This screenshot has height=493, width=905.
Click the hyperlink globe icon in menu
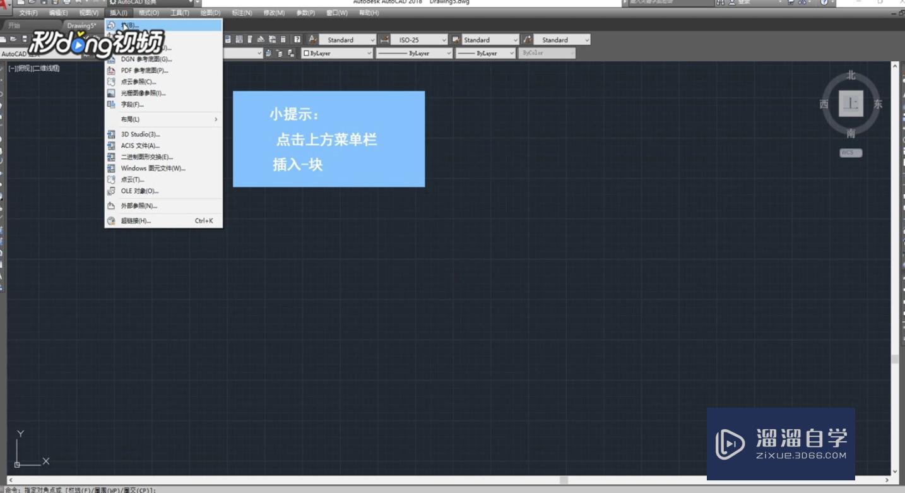[x=111, y=221]
